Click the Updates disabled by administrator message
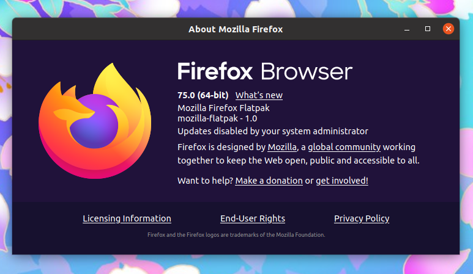 273,131
